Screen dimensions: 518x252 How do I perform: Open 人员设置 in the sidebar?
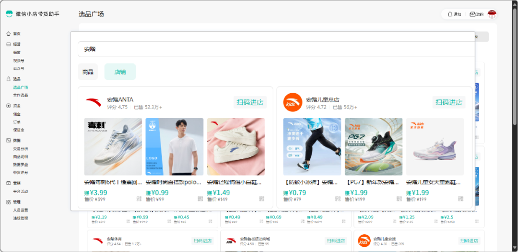(x=21, y=210)
